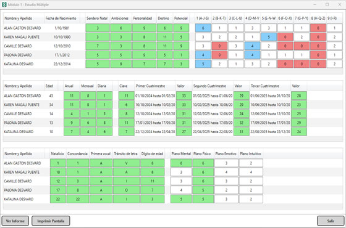Click the Potencial column header
This screenshot has width=346, height=228.
181,18
